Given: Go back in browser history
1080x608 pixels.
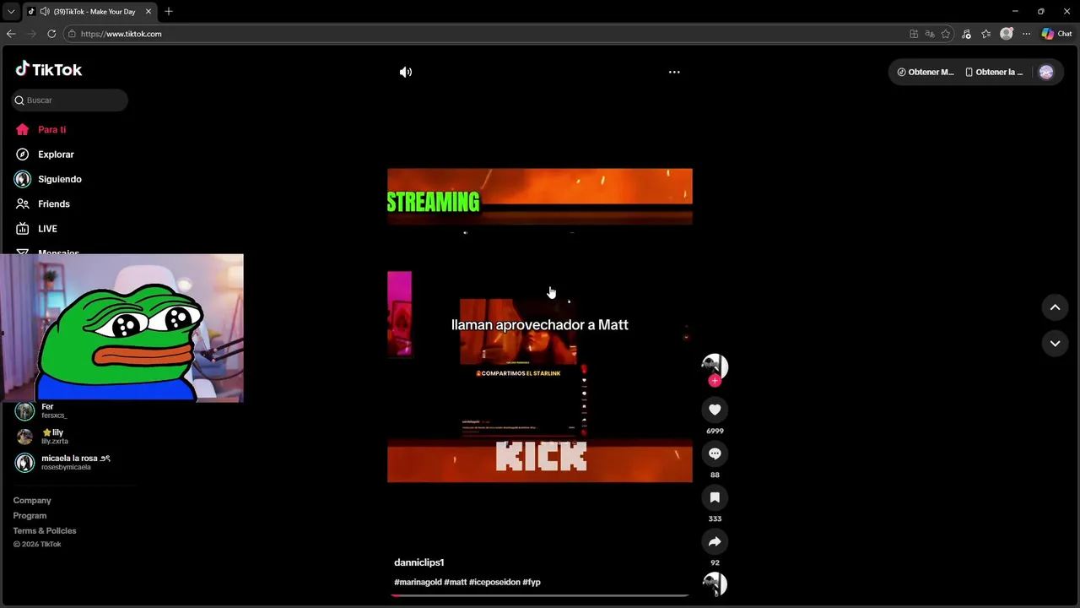Looking at the screenshot, I should point(11,34).
